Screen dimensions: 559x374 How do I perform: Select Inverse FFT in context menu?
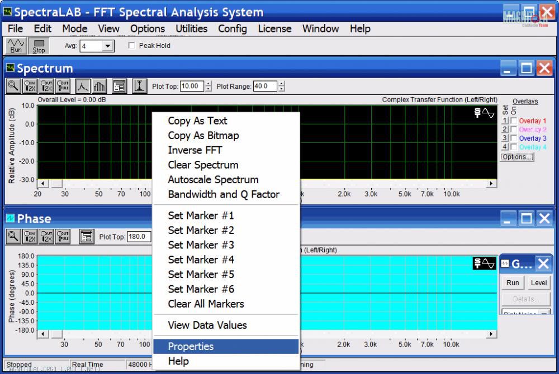(x=226, y=150)
